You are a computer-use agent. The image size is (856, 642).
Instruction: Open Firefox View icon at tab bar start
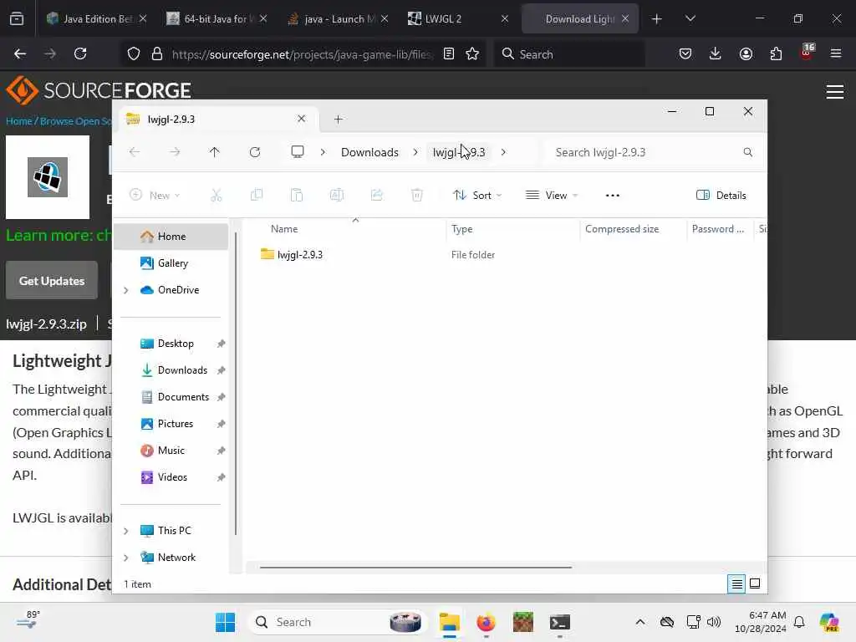click(x=17, y=18)
